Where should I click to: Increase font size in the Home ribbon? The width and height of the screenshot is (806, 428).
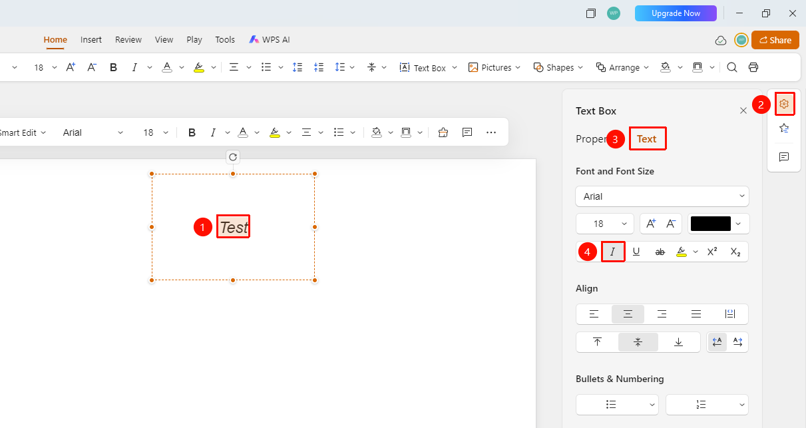71,67
